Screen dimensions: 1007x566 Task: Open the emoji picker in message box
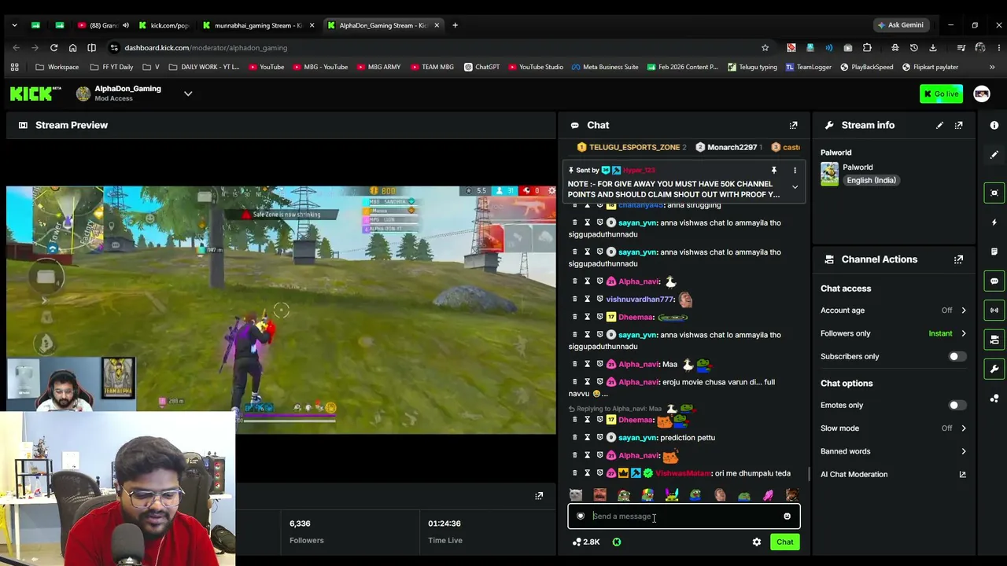787,516
